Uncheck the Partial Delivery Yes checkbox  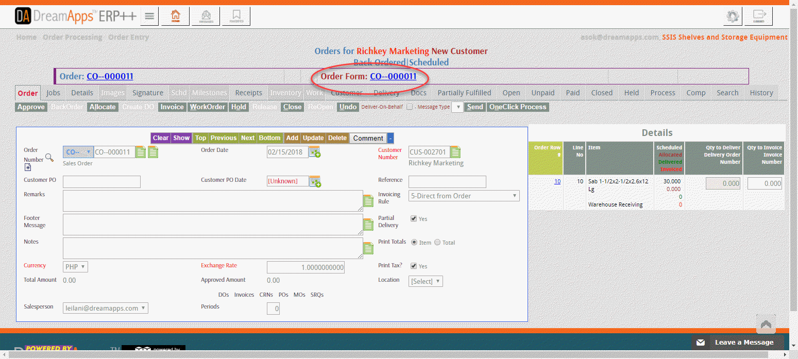click(x=414, y=219)
